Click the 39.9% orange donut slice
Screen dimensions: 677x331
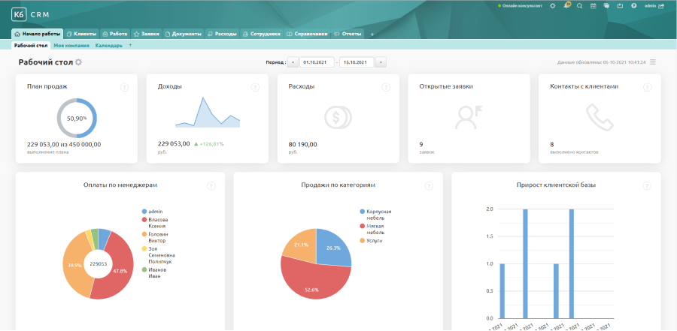pyautogui.click(x=74, y=266)
